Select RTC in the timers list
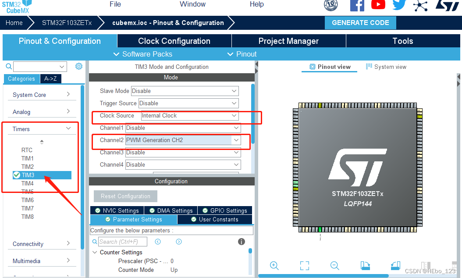This screenshot has height=278, width=462. click(x=27, y=150)
